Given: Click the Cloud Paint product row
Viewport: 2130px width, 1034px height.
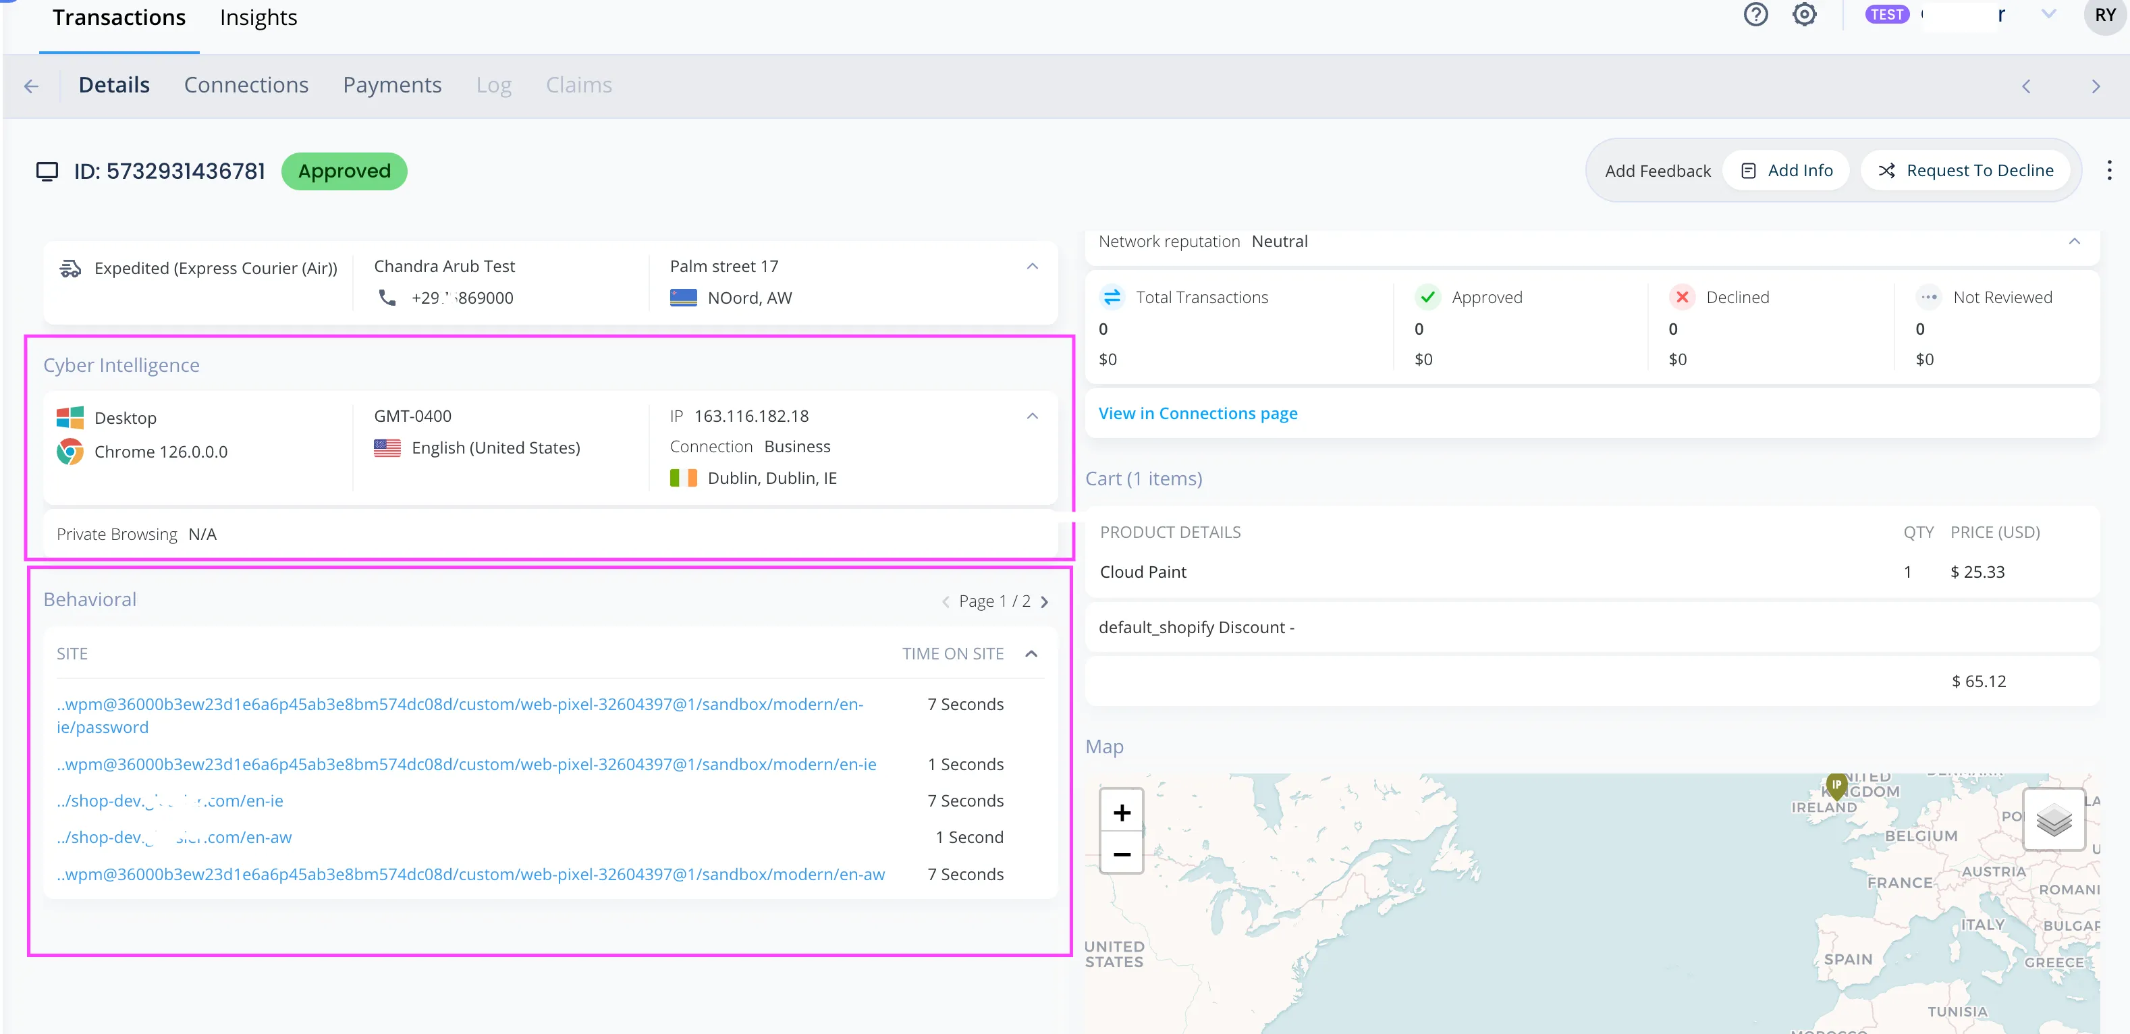Looking at the screenshot, I should (x=1591, y=572).
